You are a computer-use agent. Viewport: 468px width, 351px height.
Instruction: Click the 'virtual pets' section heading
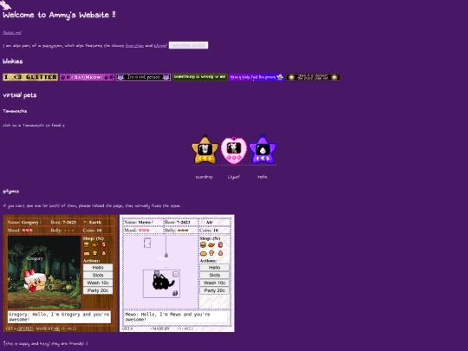click(x=20, y=95)
